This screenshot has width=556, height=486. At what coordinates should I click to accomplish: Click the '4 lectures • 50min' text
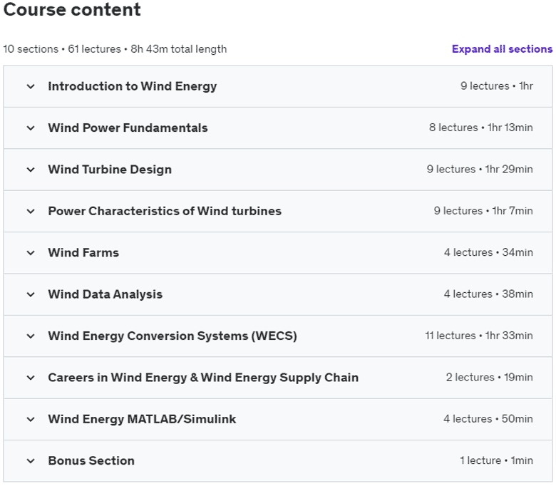488,418
